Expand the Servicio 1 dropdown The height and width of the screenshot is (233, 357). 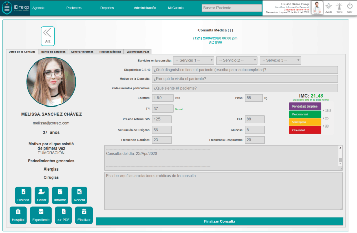[193, 60]
